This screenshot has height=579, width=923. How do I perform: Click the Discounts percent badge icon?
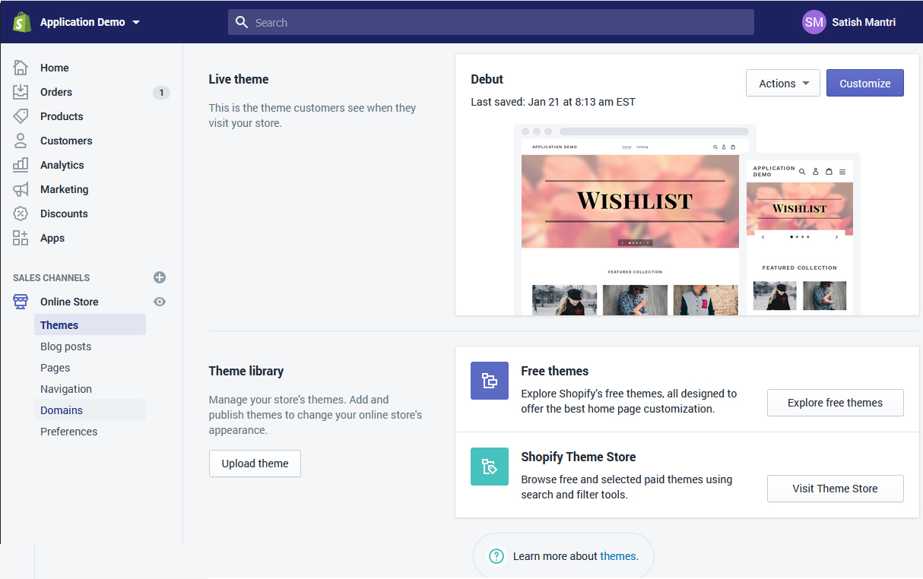coord(21,214)
